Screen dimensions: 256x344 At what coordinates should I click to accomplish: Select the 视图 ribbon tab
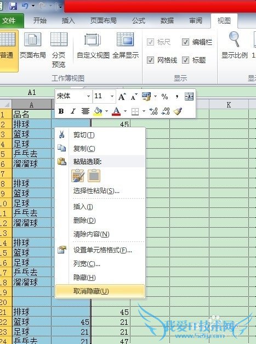click(x=224, y=21)
